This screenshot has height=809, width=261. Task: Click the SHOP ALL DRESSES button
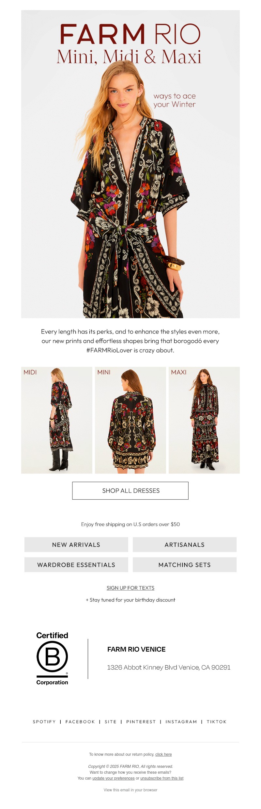tap(130, 491)
